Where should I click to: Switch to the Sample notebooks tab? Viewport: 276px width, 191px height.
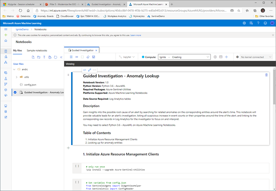tap(37, 51)
